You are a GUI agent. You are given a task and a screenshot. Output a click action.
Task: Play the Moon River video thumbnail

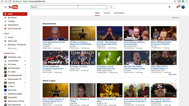(x=82, y=90)
